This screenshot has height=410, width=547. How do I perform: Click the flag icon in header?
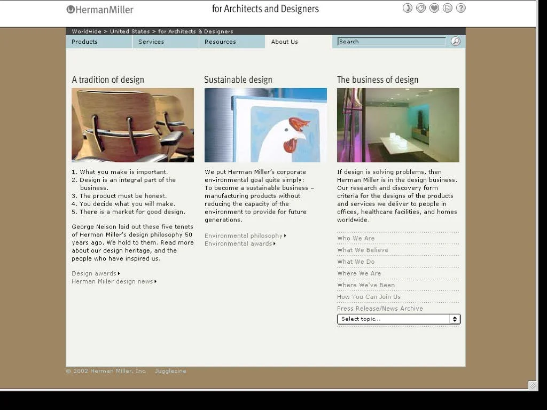[x=447, y=8]
